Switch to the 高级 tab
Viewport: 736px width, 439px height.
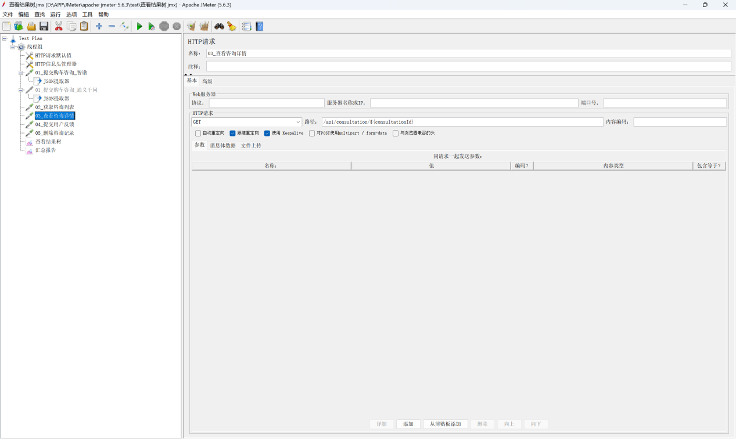coord(207,81)
